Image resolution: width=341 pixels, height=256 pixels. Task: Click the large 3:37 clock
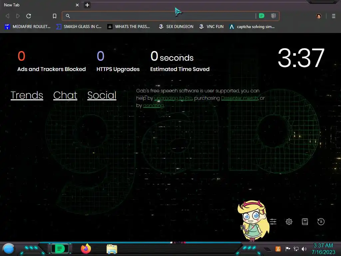tap(301, 58)
